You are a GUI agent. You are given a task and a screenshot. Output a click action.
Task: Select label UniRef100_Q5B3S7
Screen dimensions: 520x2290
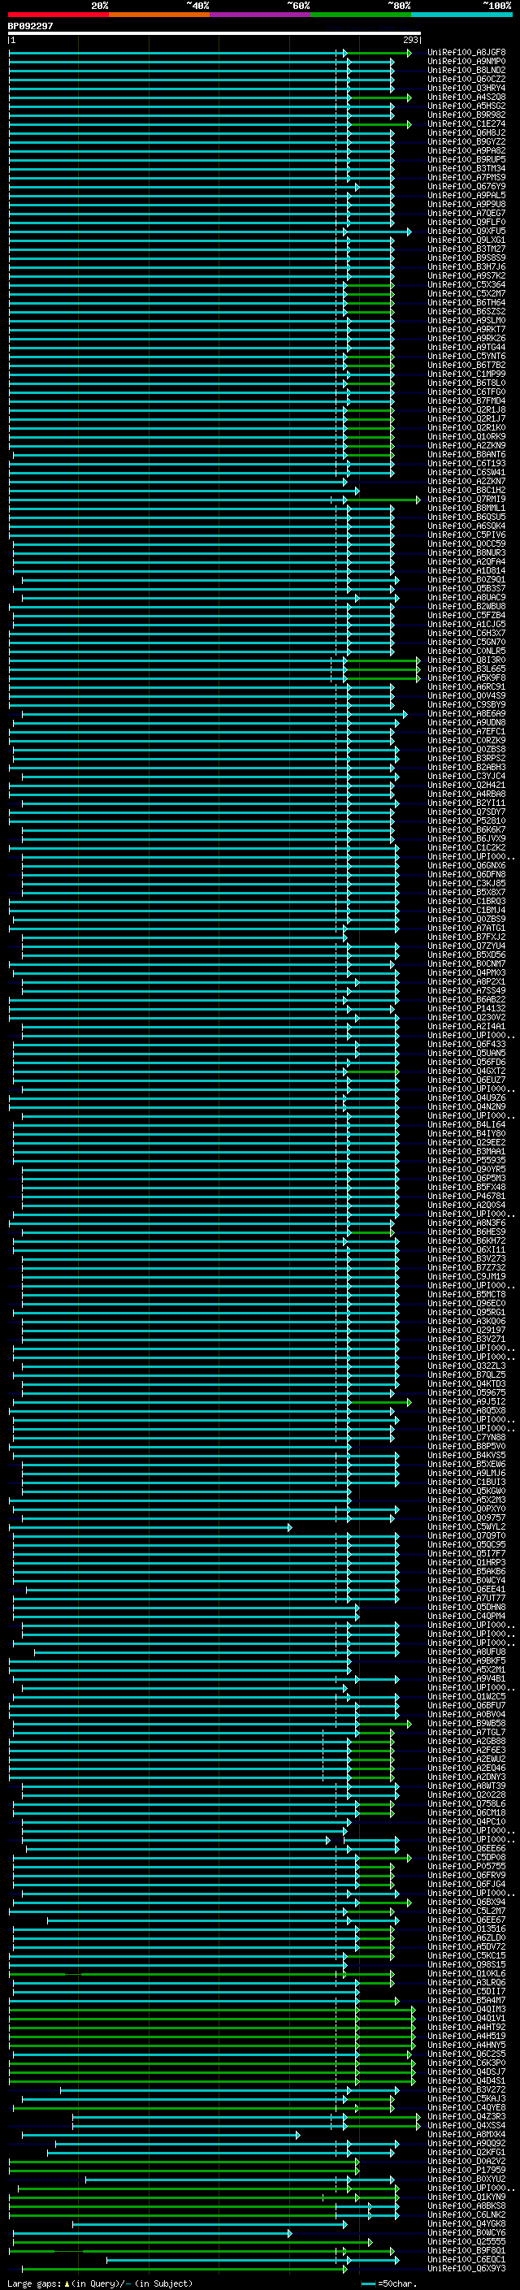coord(466,588)
